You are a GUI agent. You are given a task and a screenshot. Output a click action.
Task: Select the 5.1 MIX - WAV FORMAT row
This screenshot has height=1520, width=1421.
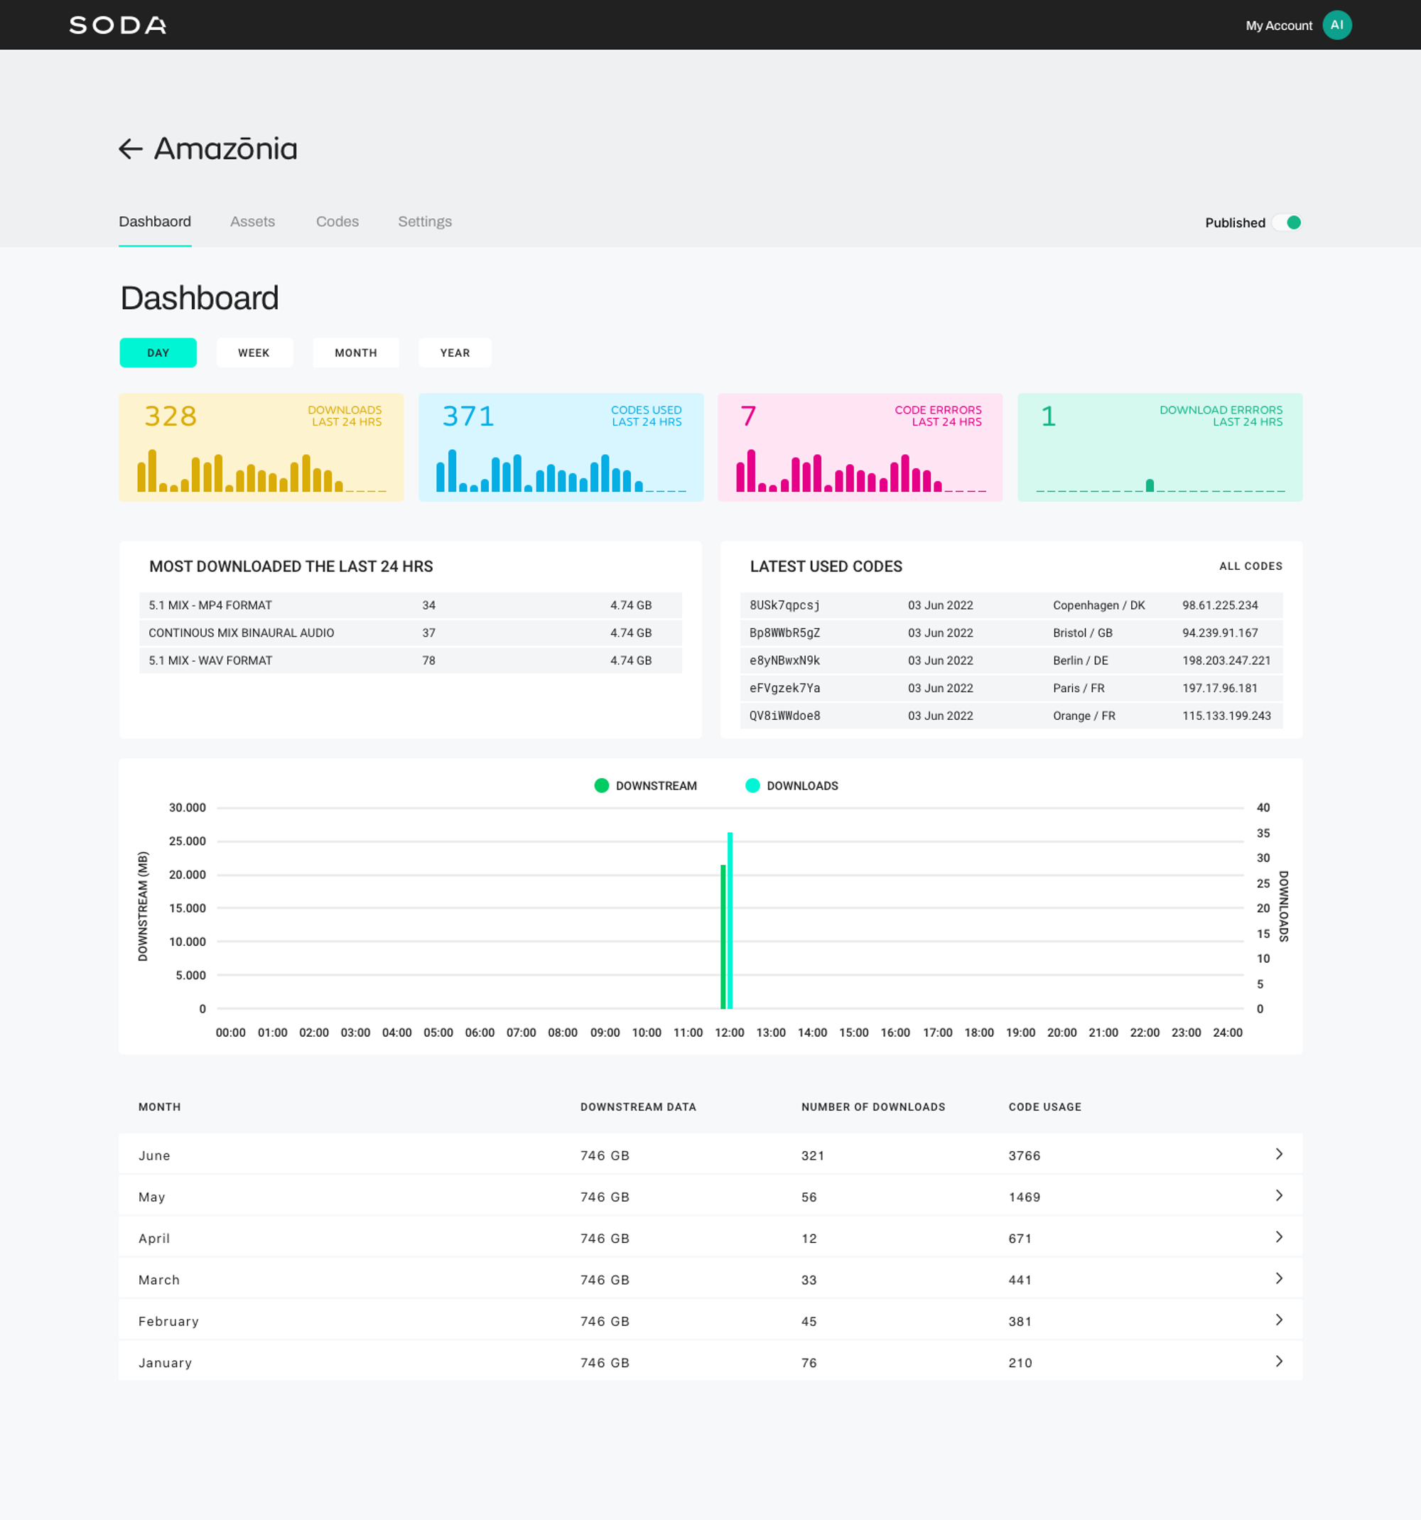(411, 660)
